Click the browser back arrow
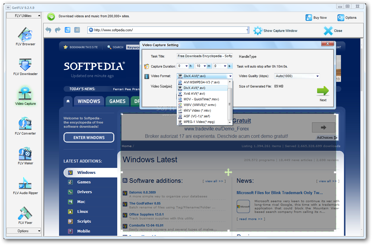372x245 pixels. (48, 30)
